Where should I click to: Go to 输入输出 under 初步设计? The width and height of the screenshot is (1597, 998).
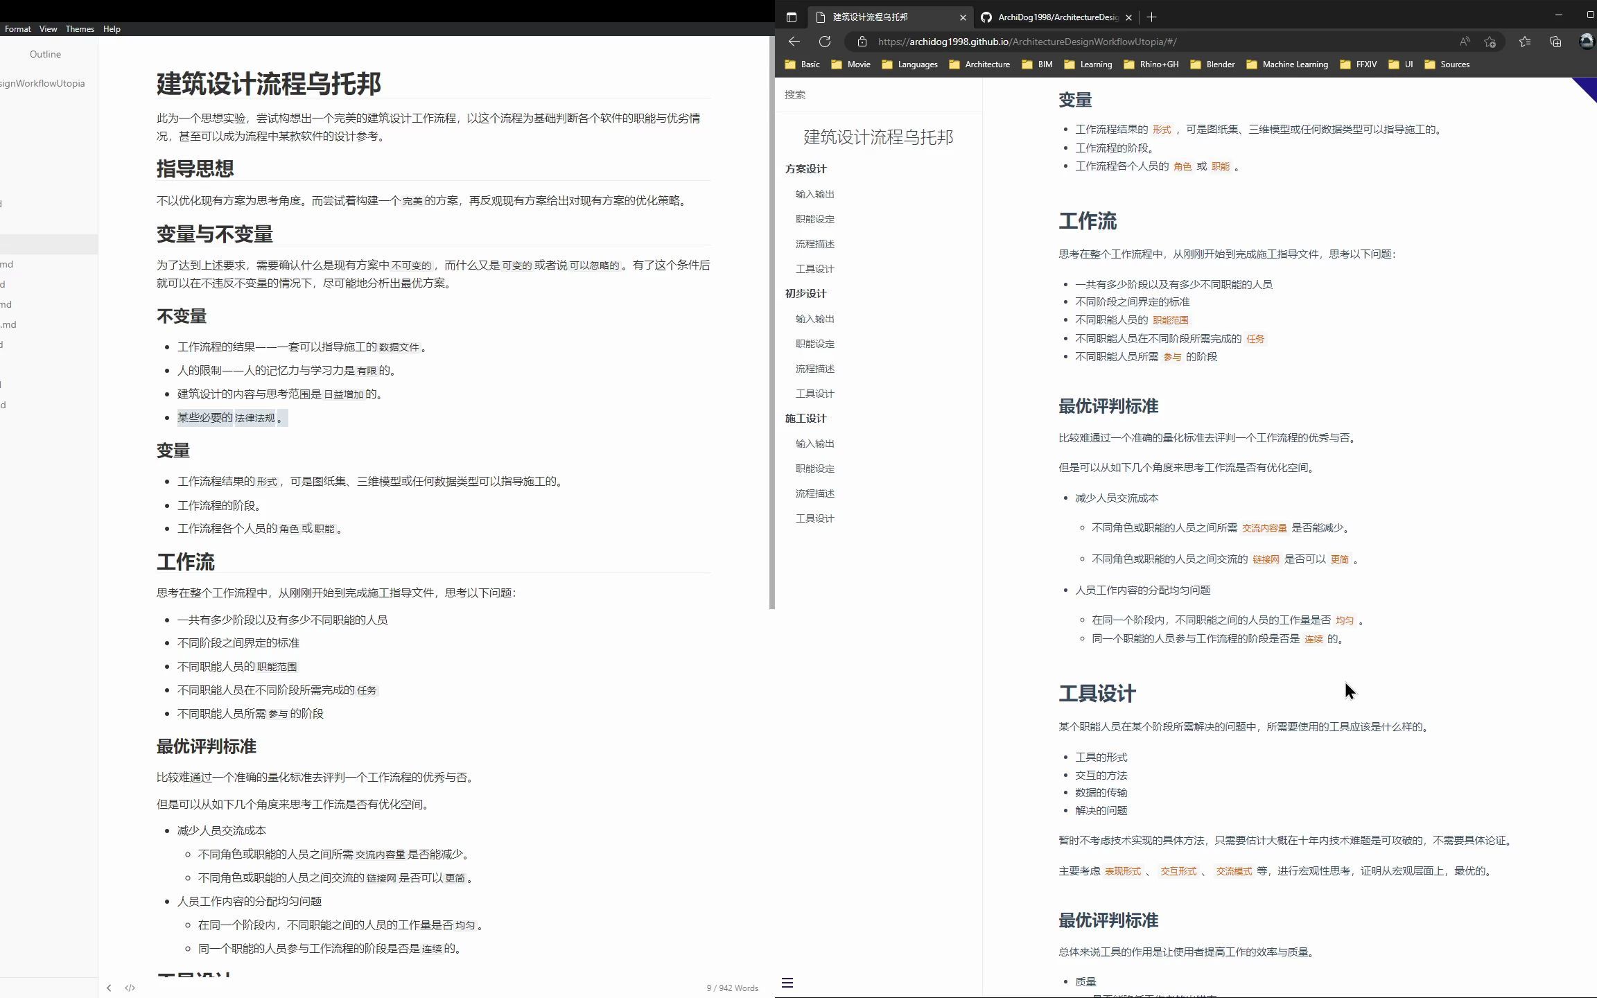click(815, 319)
